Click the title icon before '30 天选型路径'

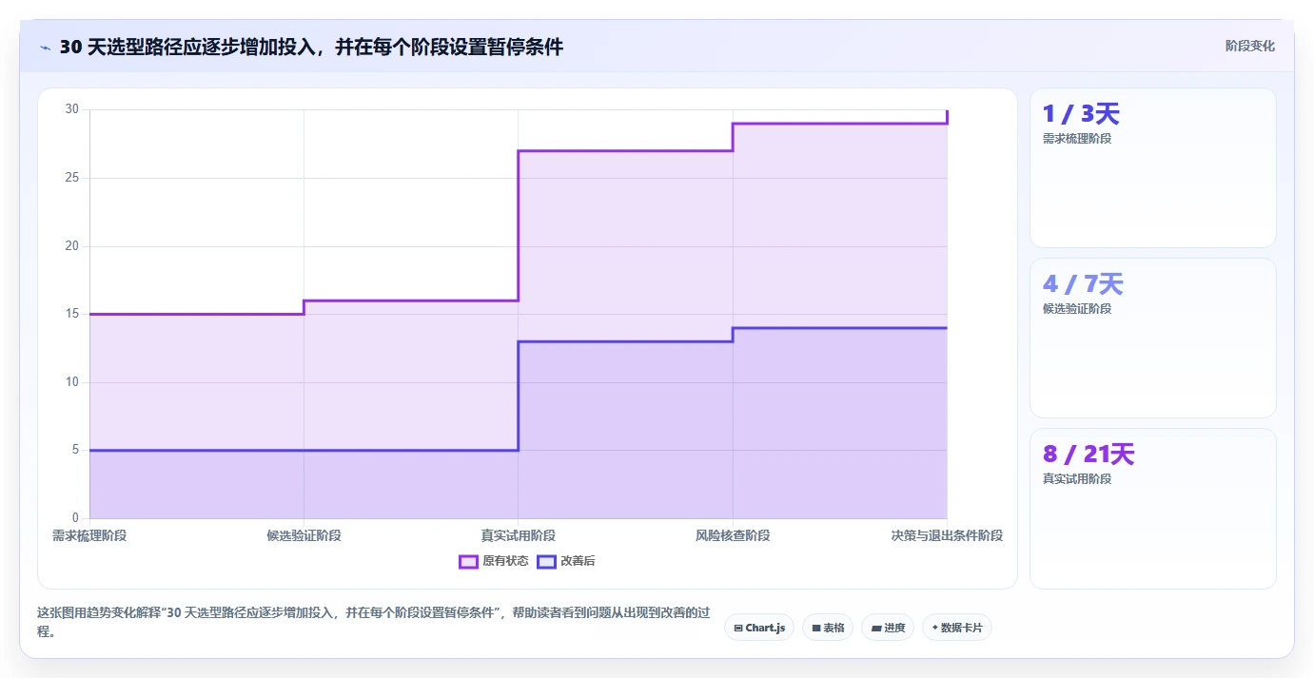[x=45, y=47]
